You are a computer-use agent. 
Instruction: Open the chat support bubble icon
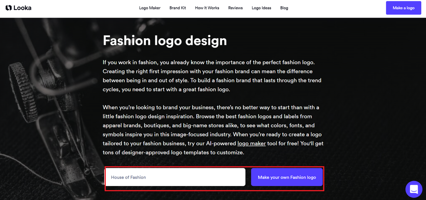(414, 189)
